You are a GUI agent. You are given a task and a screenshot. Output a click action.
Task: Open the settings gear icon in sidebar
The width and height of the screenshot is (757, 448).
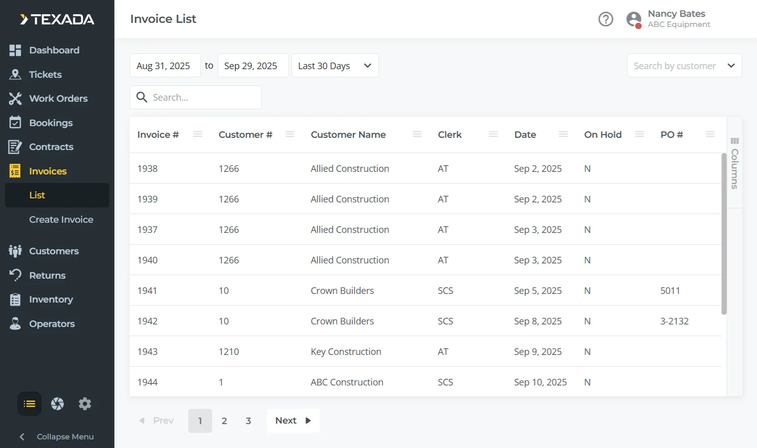tap(85, 404)
